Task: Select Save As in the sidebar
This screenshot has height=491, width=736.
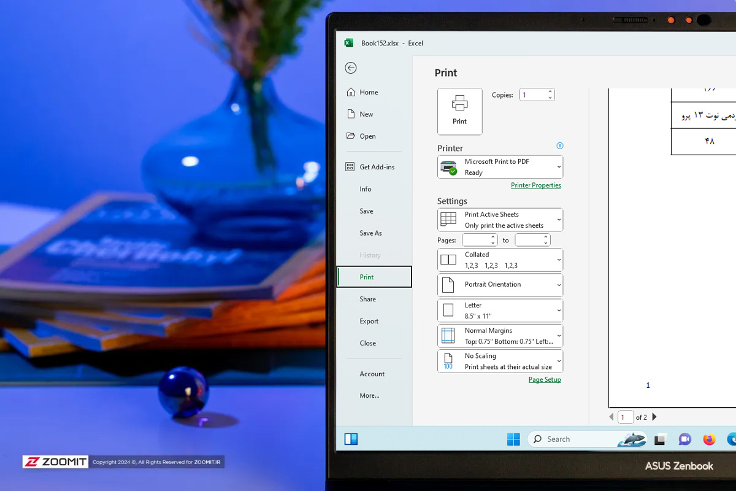Action: (370, 233)
